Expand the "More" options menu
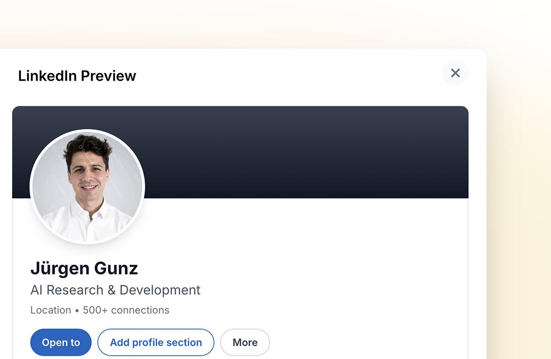The image size is (551, 359). click(245, 342)
